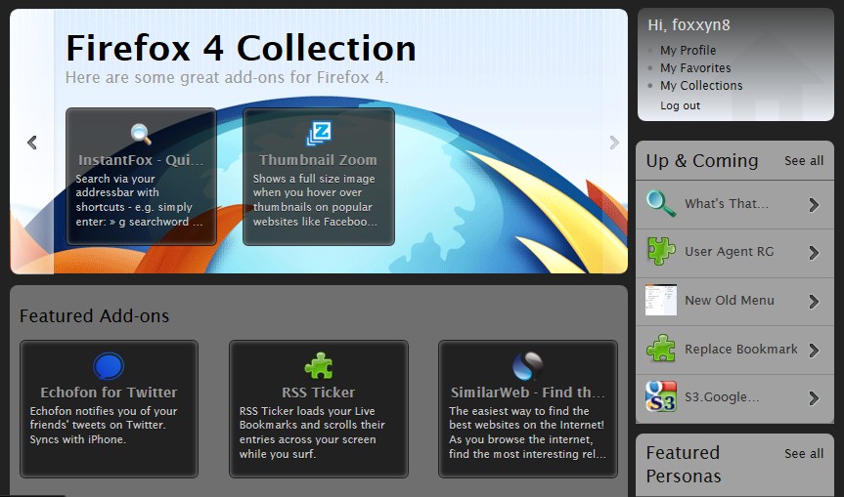See all Featured Personas

[804, 453]
